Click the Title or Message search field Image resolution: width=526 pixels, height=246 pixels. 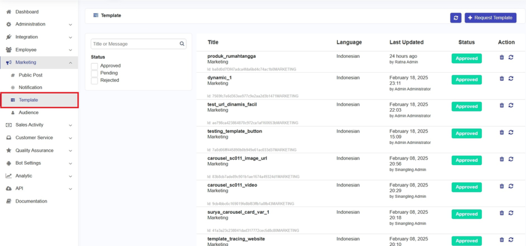click(x=135, y=44)
